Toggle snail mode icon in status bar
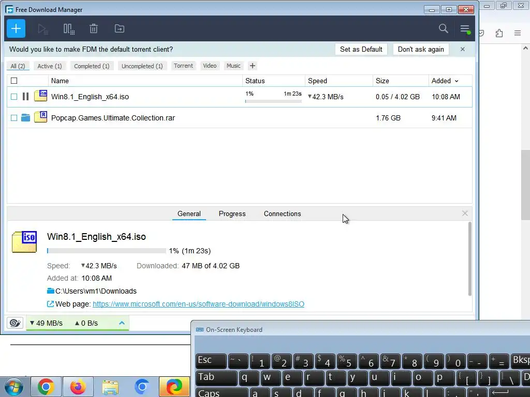Image resolution: width=530 pixels, height=397 pixels. click(x=15, y=323)
